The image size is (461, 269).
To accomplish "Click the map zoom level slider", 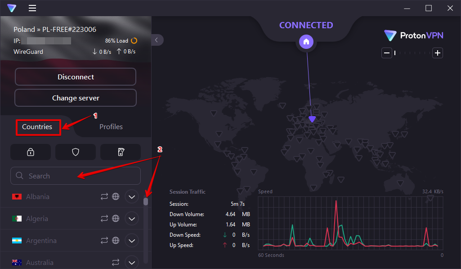I will point(395,52).
